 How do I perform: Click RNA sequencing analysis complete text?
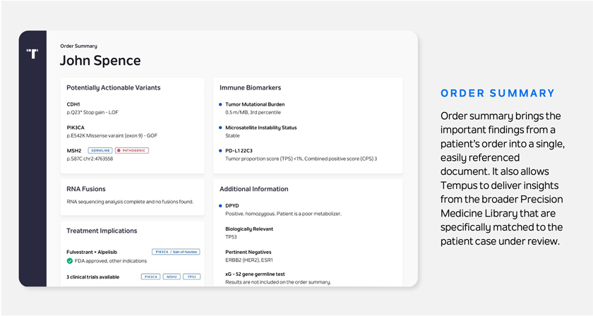coord(130,202)
